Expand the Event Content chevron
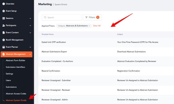Image resolution: width=174 pixels, height=104 pixels. click(x=30, y=33)
